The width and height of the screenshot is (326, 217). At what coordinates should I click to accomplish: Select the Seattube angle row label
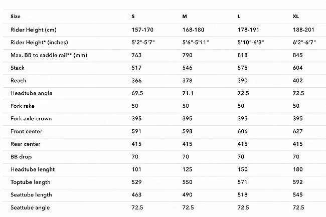point(30,207)
